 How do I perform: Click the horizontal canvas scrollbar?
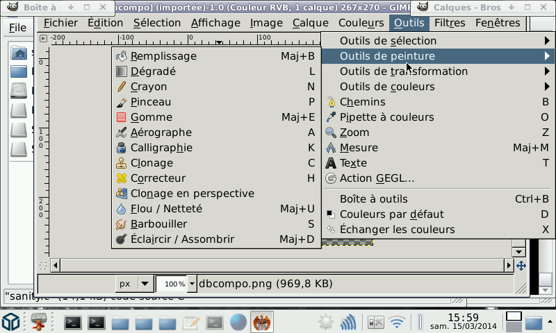tap(278, 266)
